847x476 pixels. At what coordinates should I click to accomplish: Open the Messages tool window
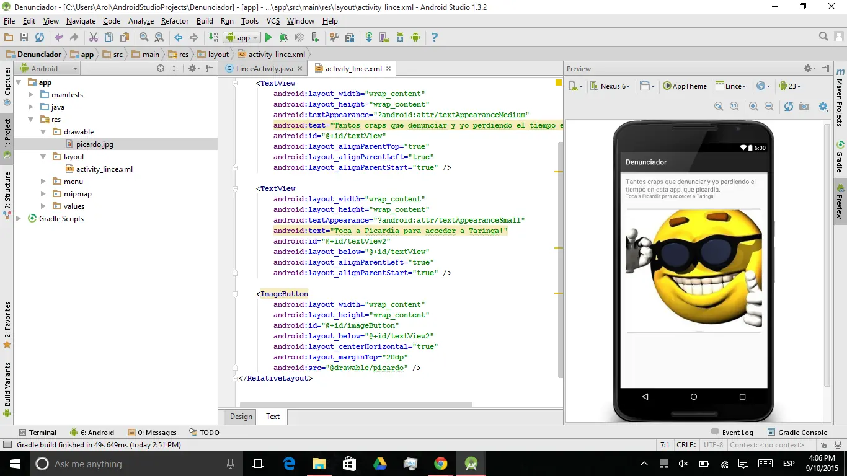pos(152,433)
